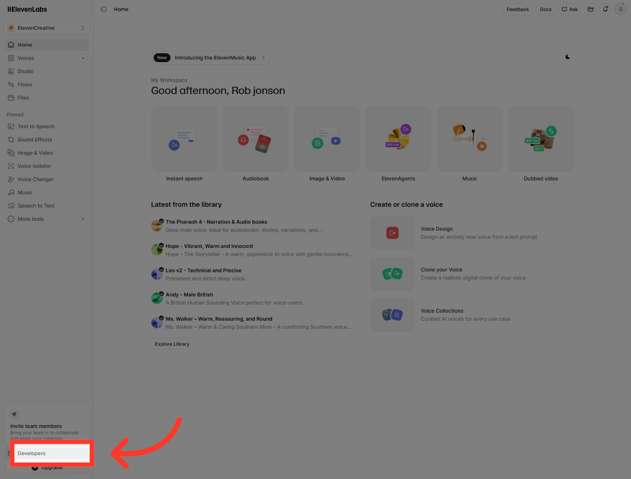Open Files in the sidebar
The width and height of the screenshot is (631, 479).
pyautogui.click(x=47, y=98)
